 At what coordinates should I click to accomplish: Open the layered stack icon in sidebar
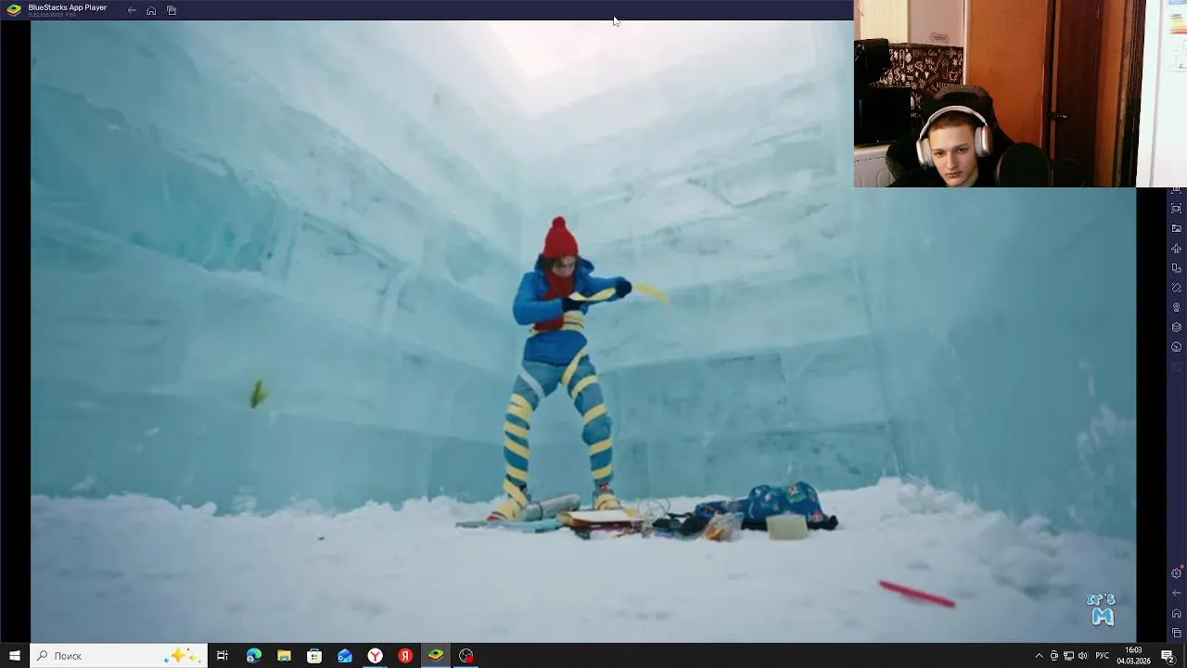tap(1177, 327)
